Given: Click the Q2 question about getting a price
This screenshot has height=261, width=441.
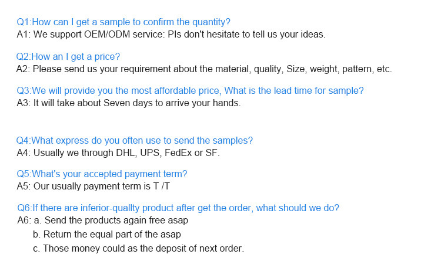Looking at the screenshot, I should point(68,57).
